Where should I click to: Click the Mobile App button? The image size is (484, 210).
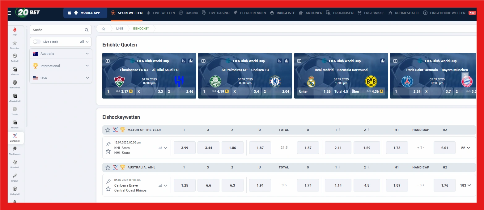tap(85, 13)
